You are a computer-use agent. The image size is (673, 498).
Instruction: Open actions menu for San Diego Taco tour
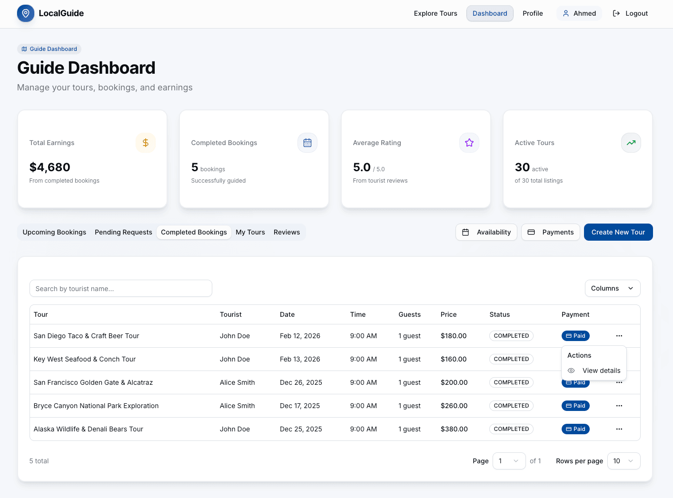(619, 336)
